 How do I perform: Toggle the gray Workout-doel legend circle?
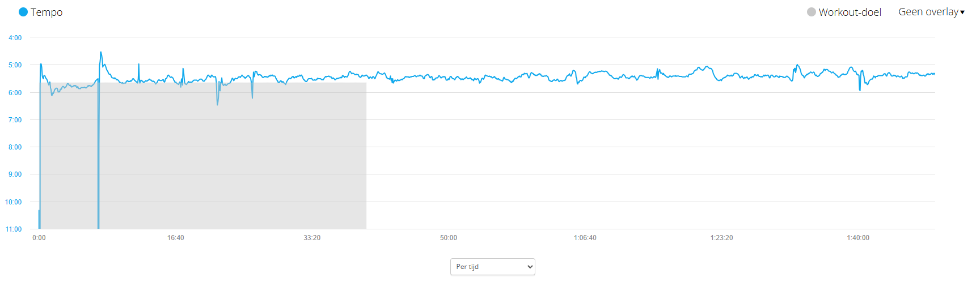812,12
